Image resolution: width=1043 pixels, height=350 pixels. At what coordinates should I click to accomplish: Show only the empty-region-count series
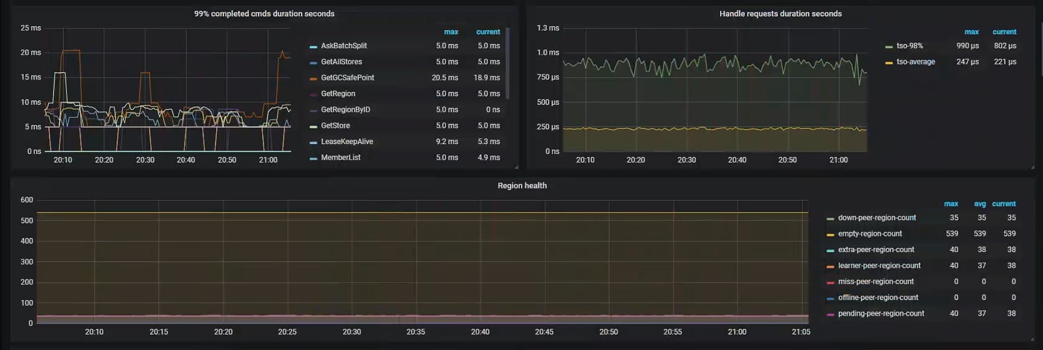click(869, 234)
